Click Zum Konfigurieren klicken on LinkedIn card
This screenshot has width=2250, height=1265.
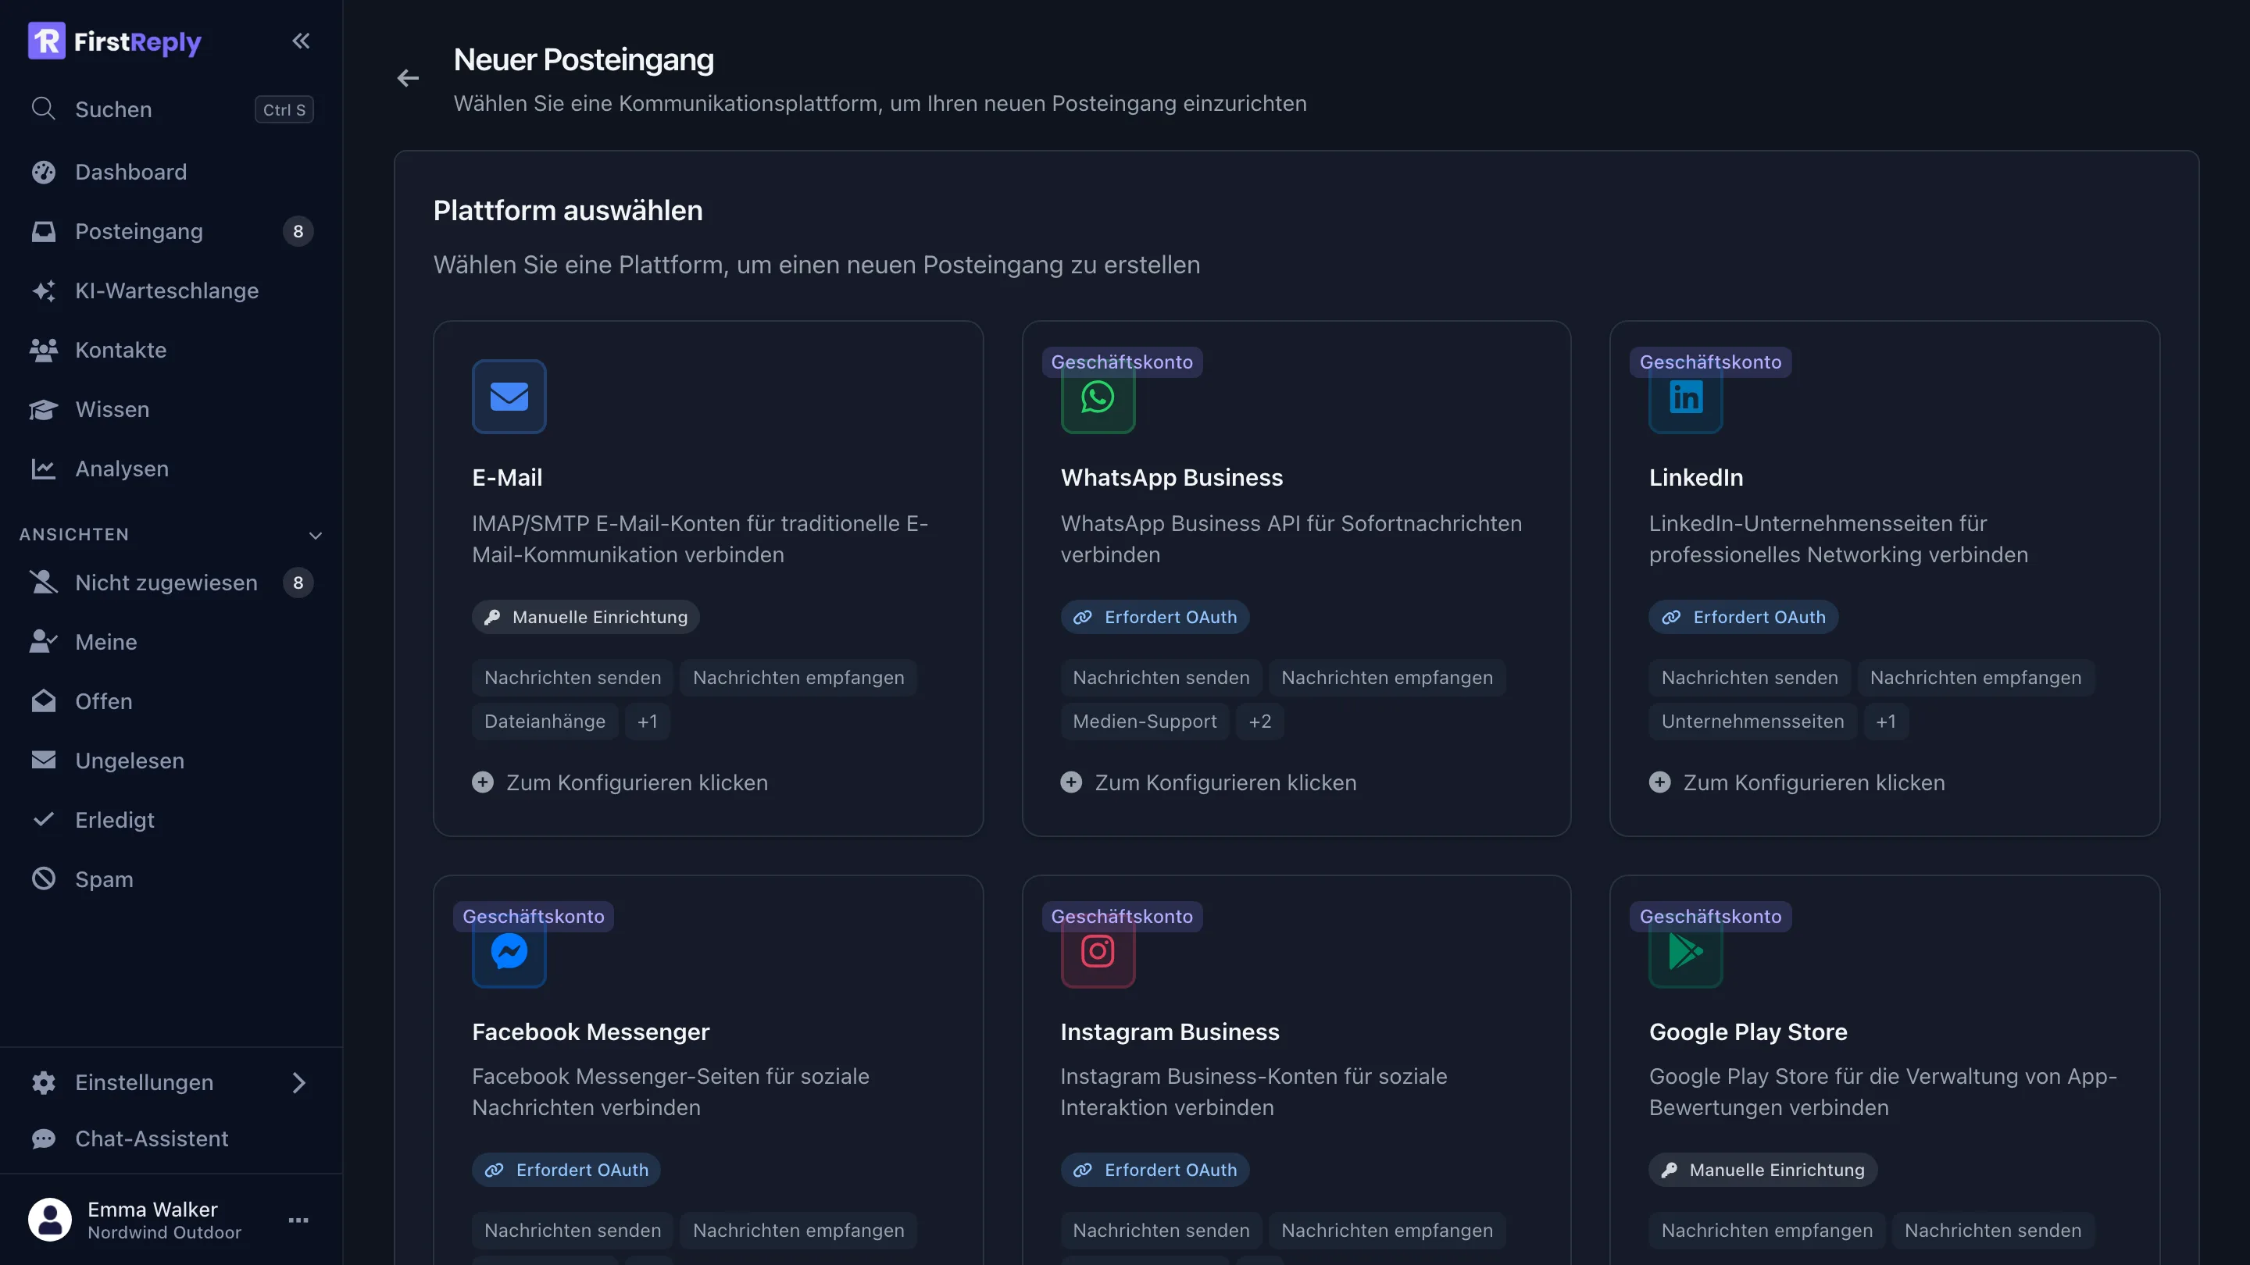[x=1797, y=782]
